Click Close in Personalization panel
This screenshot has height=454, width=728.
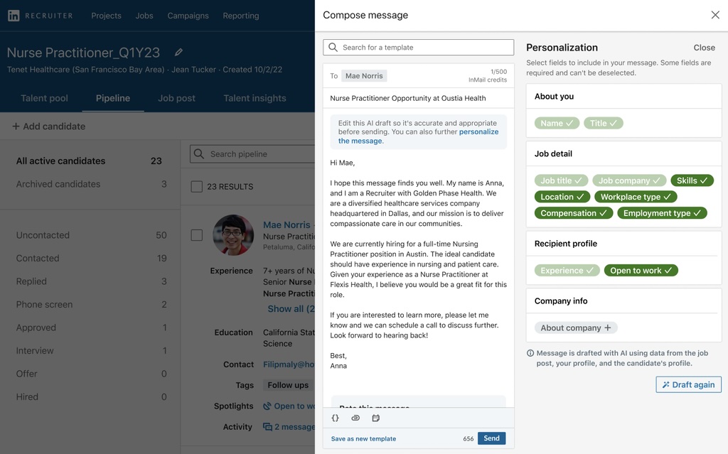click(704, 48)
